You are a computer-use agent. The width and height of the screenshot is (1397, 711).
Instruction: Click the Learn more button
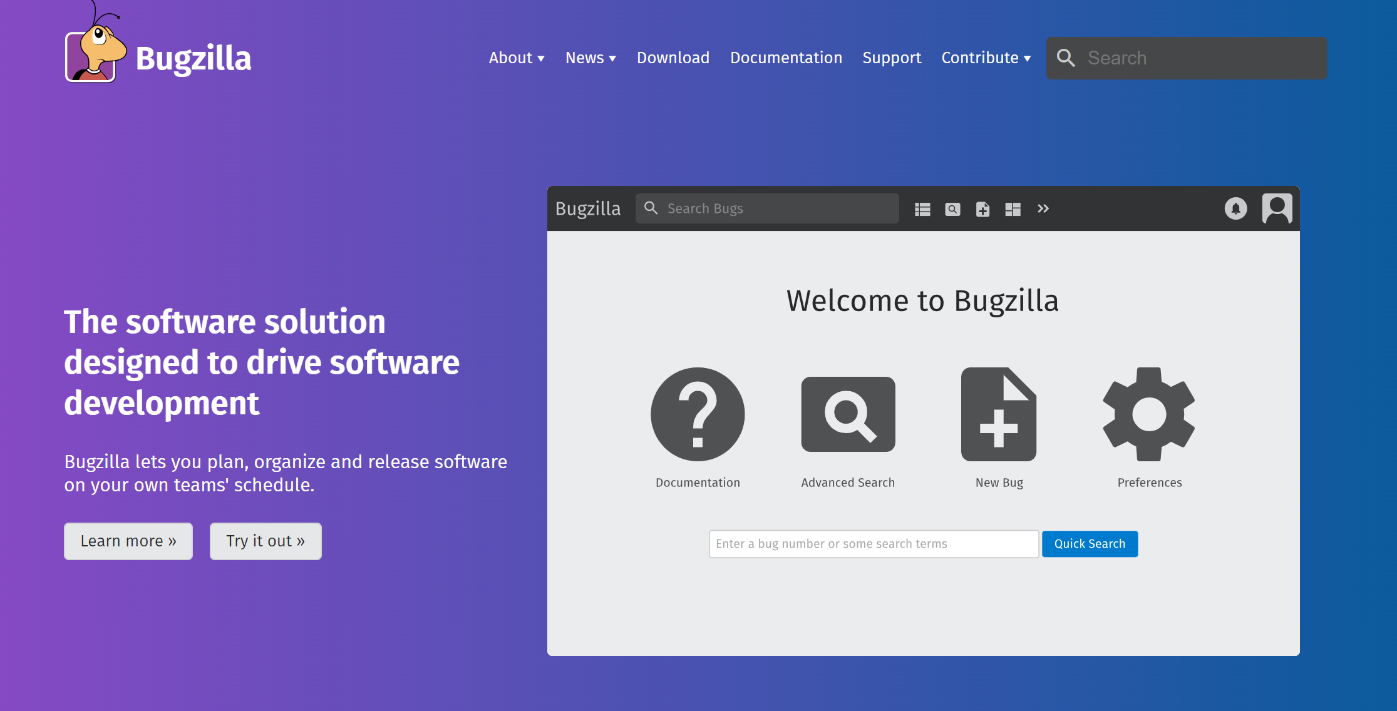tap(129, 541)
